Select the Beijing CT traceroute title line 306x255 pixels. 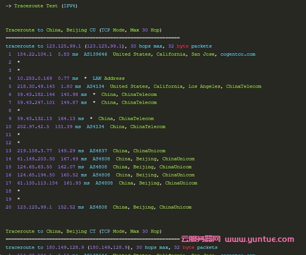click(x=83, y=231)
